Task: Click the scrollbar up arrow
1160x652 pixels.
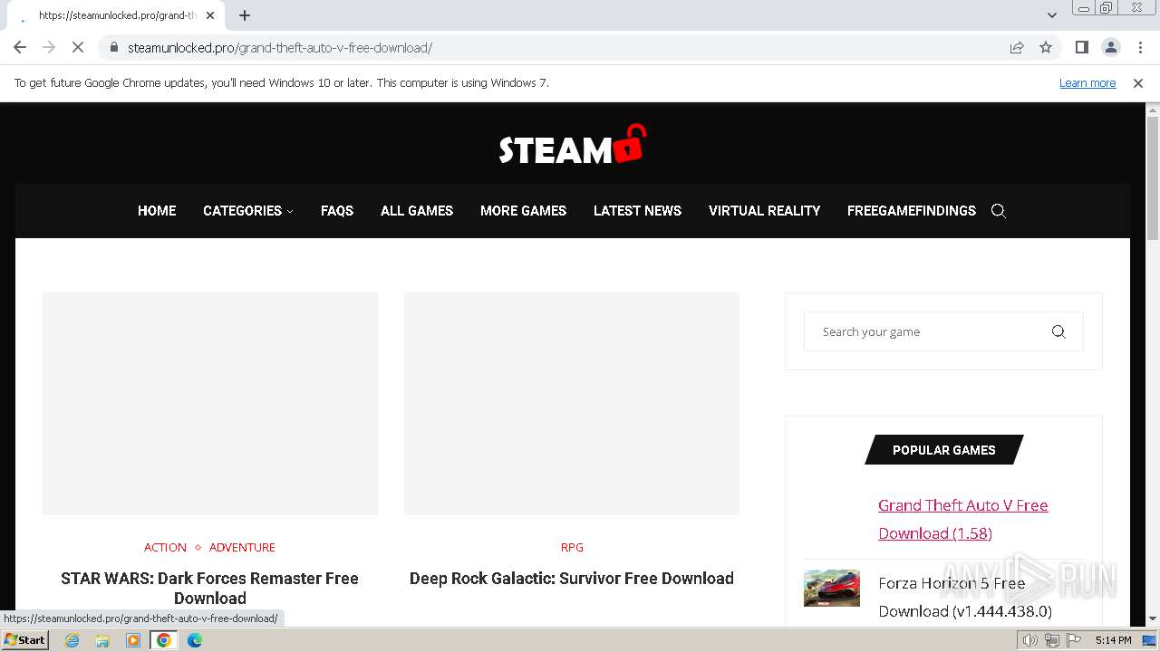Action: [x=1153, y=110]
